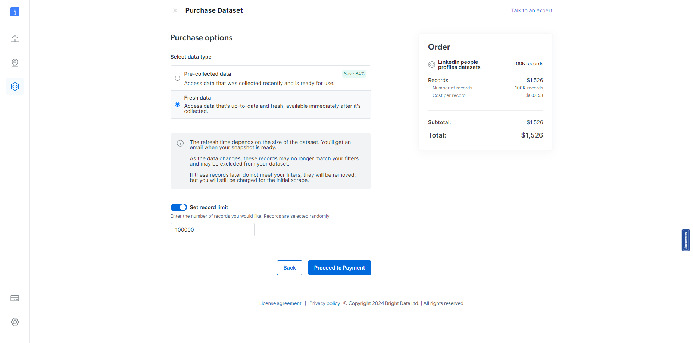Open the Privacy policy link

click(325, 303)
